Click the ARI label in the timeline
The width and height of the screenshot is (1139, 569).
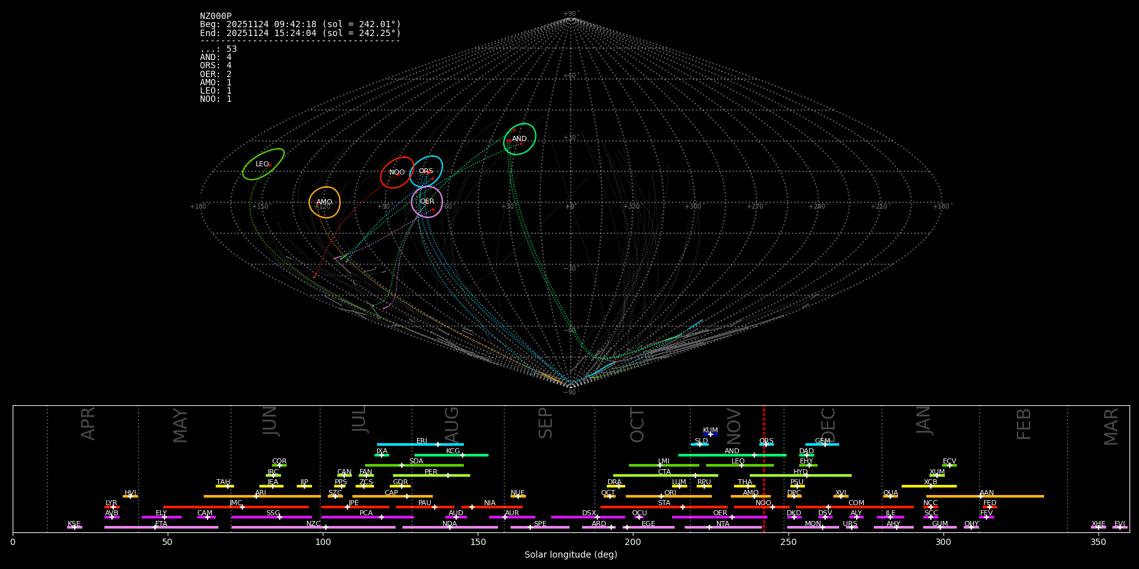click(261, 493)
